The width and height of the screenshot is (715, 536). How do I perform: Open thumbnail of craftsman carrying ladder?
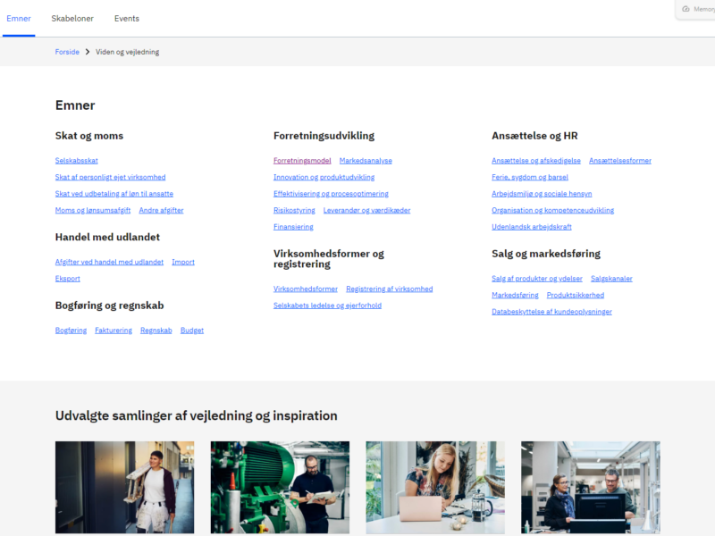[124, 487]
